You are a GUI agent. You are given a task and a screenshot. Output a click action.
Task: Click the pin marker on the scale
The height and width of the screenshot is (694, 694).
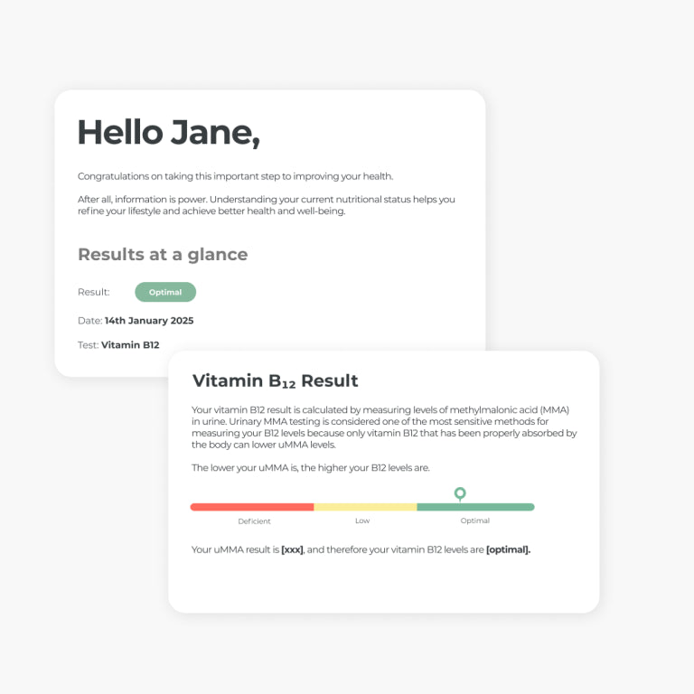pyautogui.click(x=460, y=493)
